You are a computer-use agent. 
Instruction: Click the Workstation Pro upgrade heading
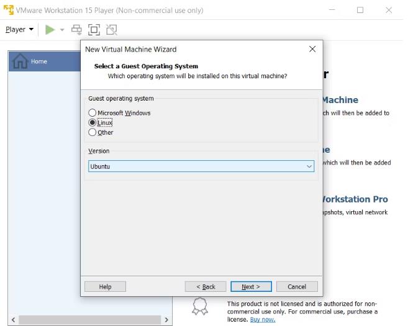(x=355, y=199)
